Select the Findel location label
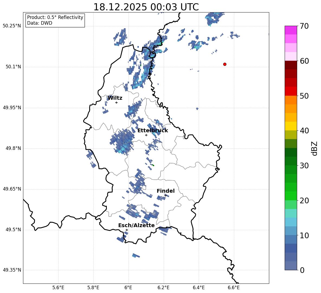This screenshot has width=321, height=293. 166,191
